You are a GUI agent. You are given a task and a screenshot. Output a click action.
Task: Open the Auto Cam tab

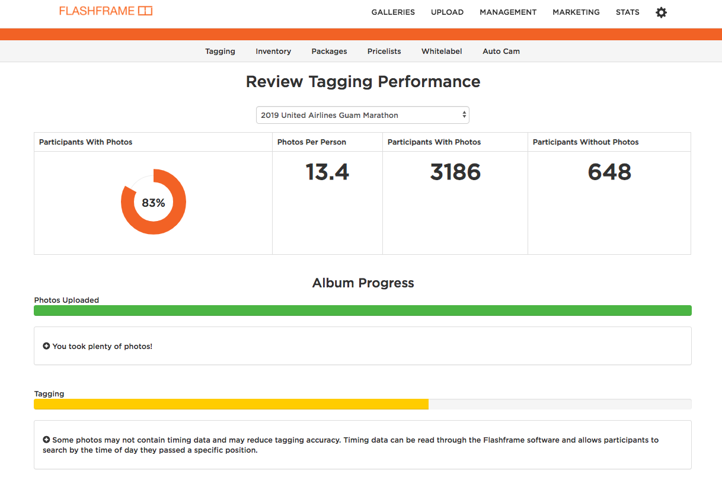click(x=501, y=52)
